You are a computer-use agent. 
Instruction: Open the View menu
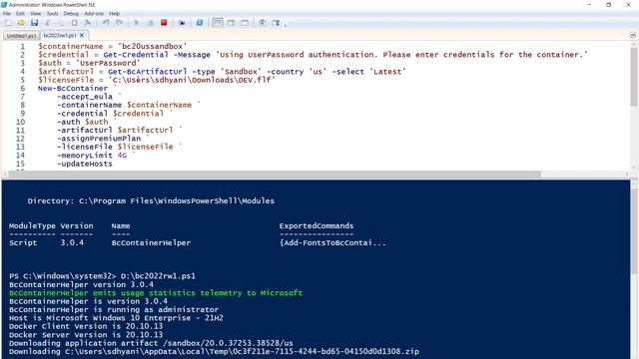(36, 13)
